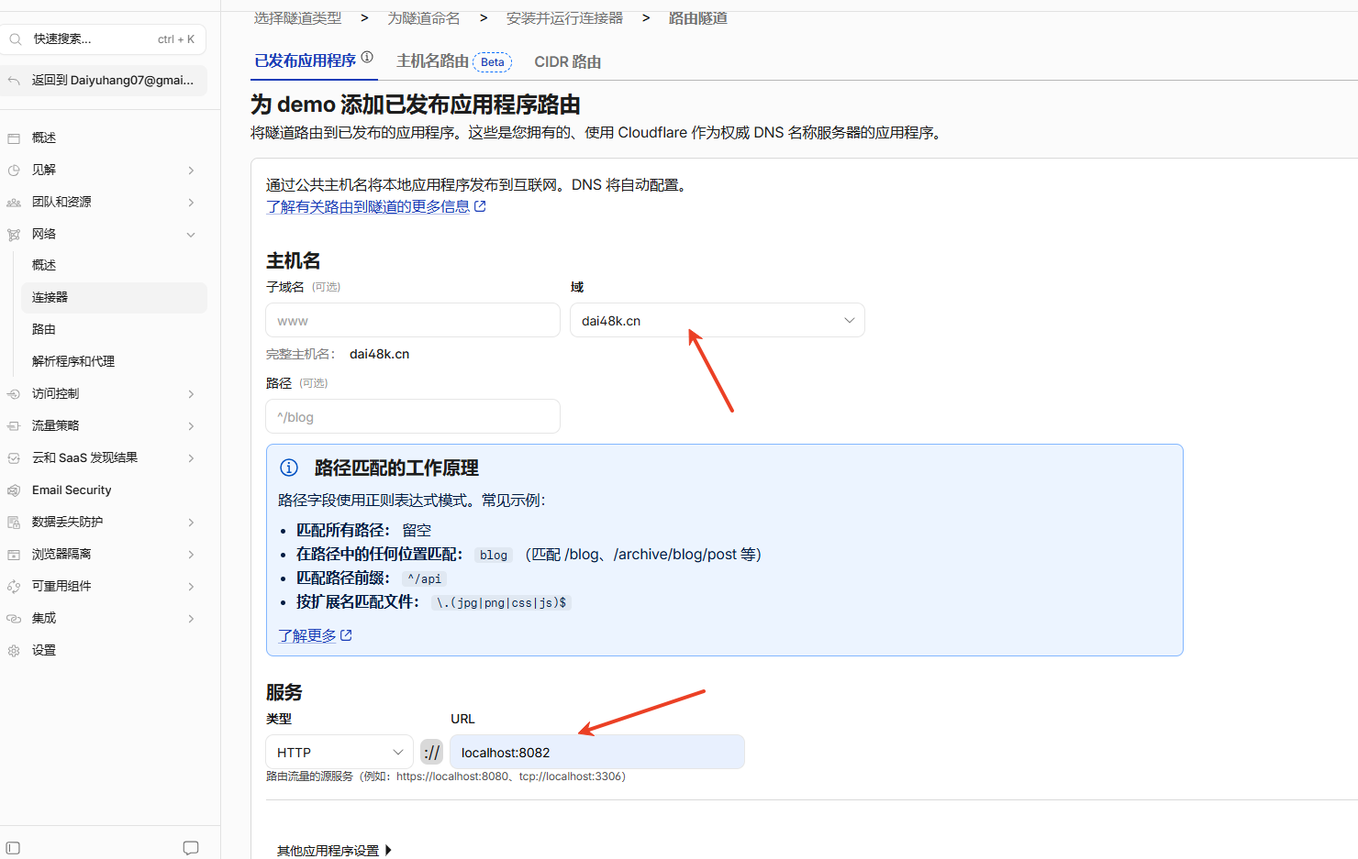Click the 路由隧道 breadcrumb step
This screenshot has height=859, width=1358.
coord(698,18)
